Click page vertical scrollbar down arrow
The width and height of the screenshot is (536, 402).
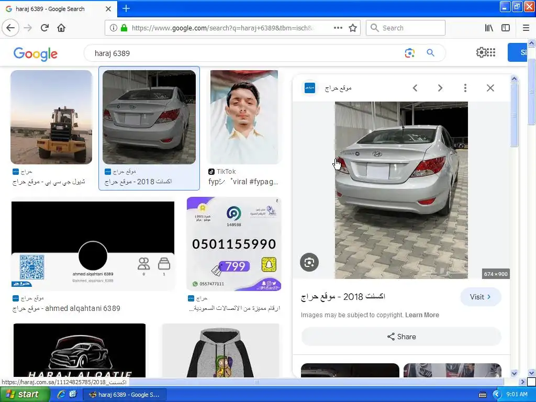click(x=531, y=373)
